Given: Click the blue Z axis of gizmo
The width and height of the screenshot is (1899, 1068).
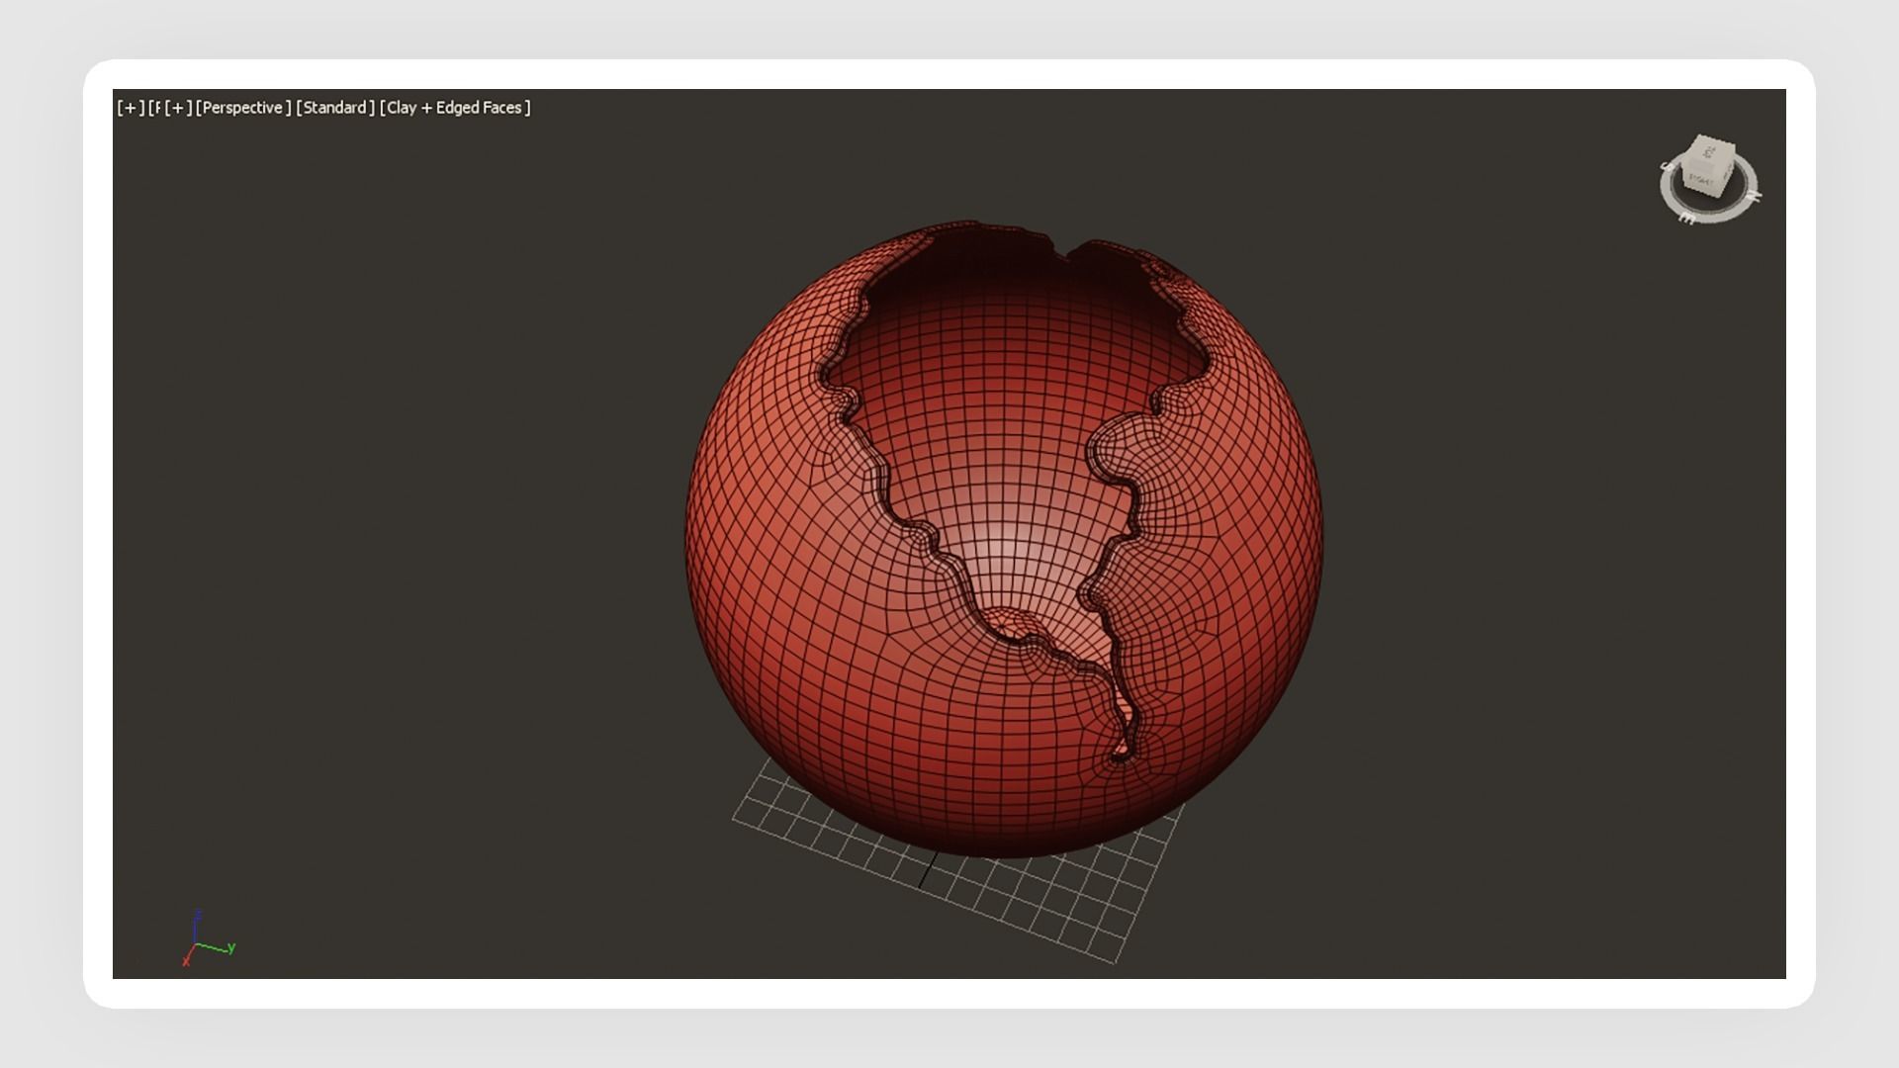Looking at the screenshot, I should (x=197, y=927).
